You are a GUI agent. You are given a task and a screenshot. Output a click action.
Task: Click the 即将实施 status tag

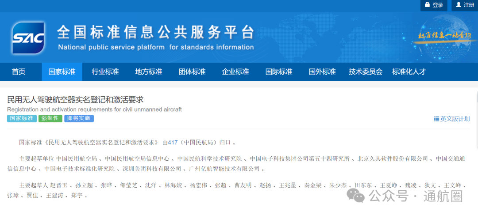79,119
